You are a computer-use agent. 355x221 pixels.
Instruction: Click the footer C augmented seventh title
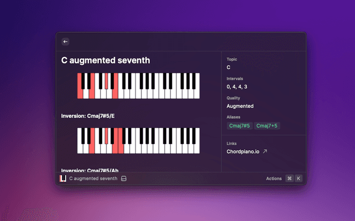[93, 178]
